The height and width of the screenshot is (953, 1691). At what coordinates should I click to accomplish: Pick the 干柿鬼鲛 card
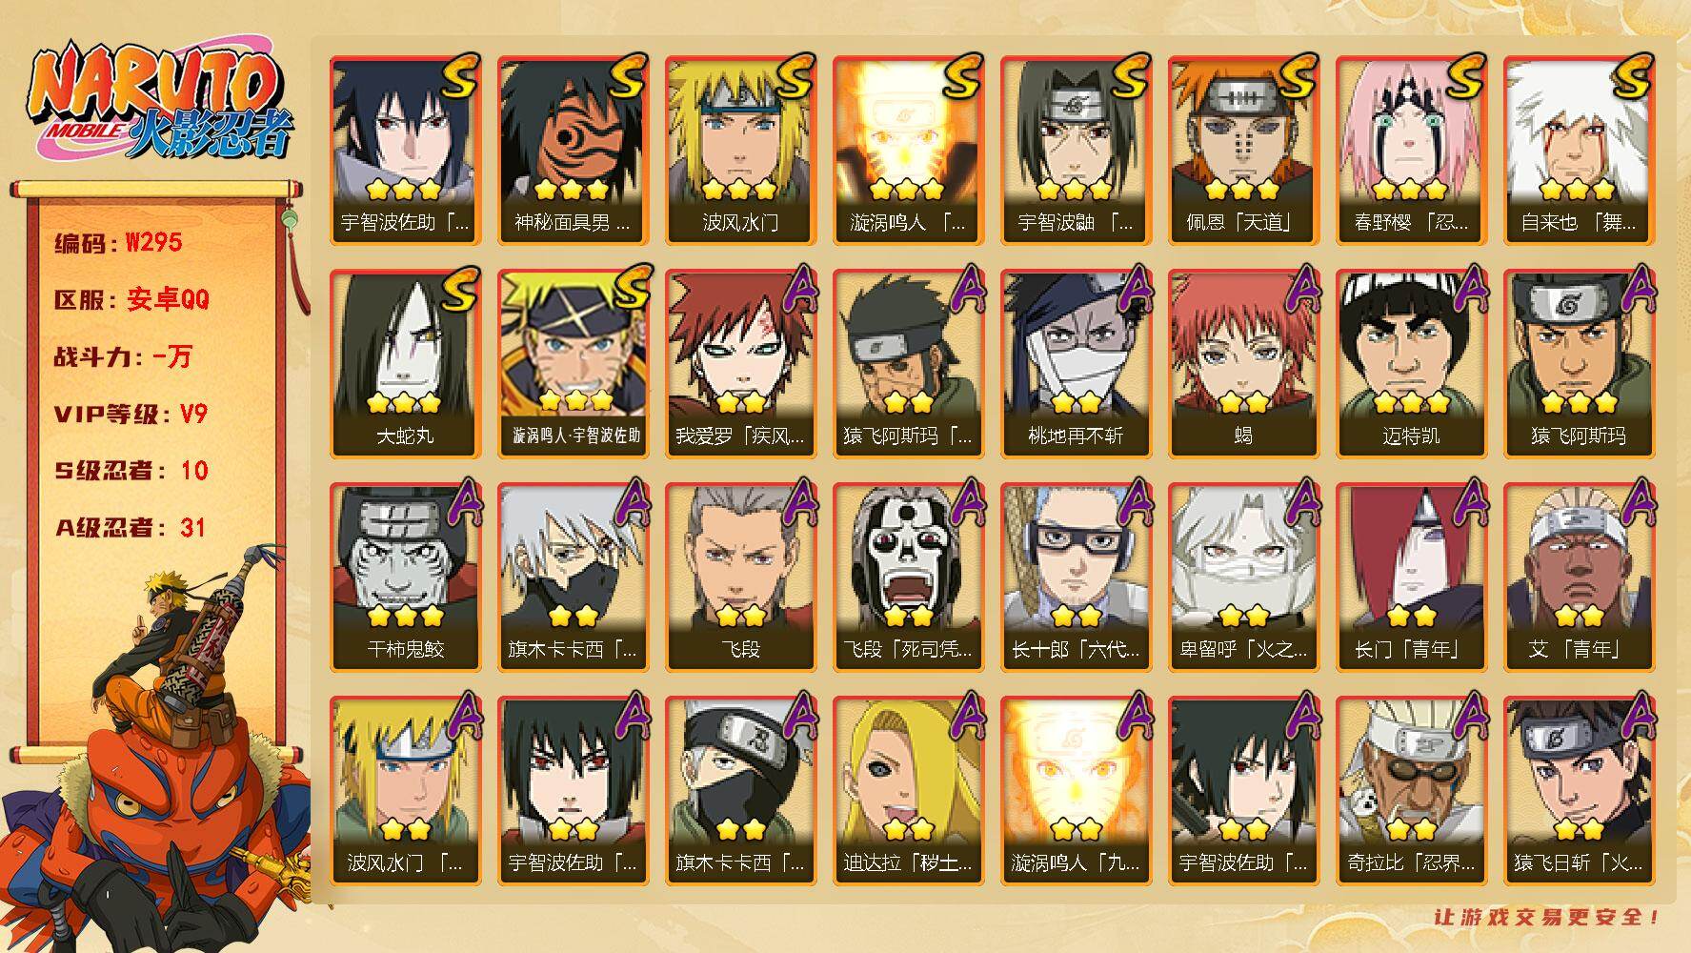tap(405, 577)
